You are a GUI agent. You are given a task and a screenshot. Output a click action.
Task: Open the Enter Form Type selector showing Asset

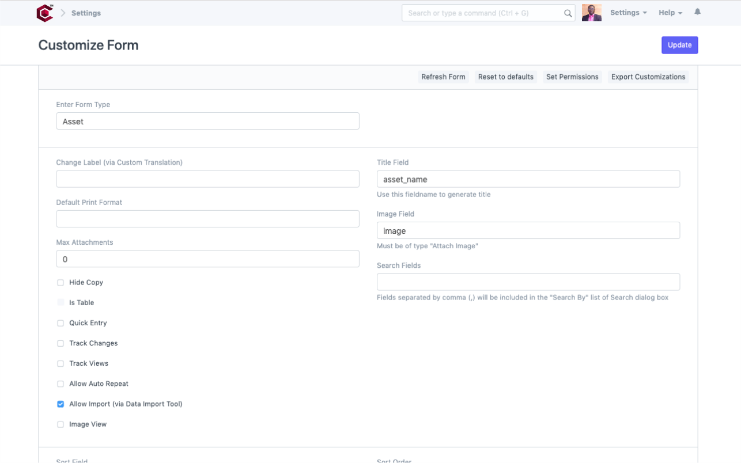pyautogui.click(x=207, y=121)
